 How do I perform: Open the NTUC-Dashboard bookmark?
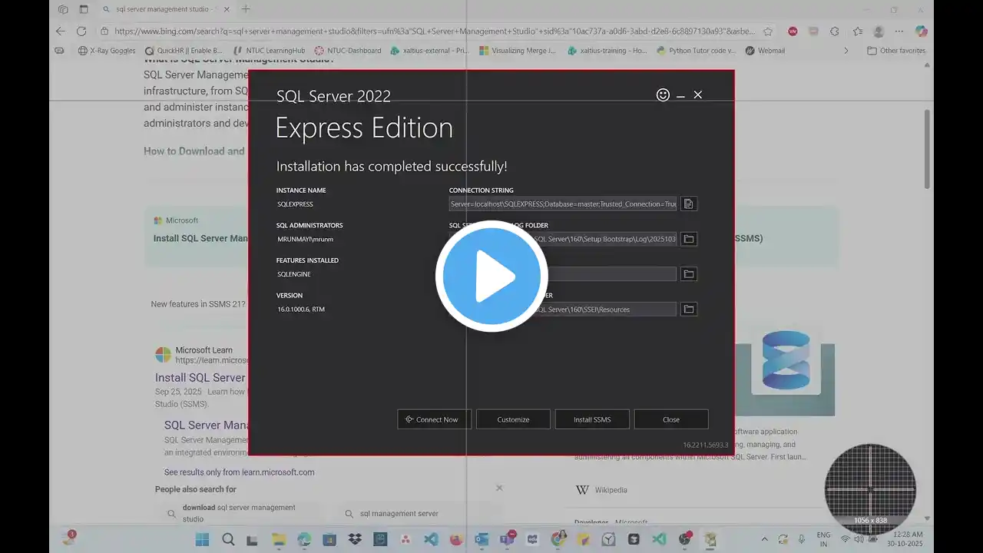coord(347,51)
